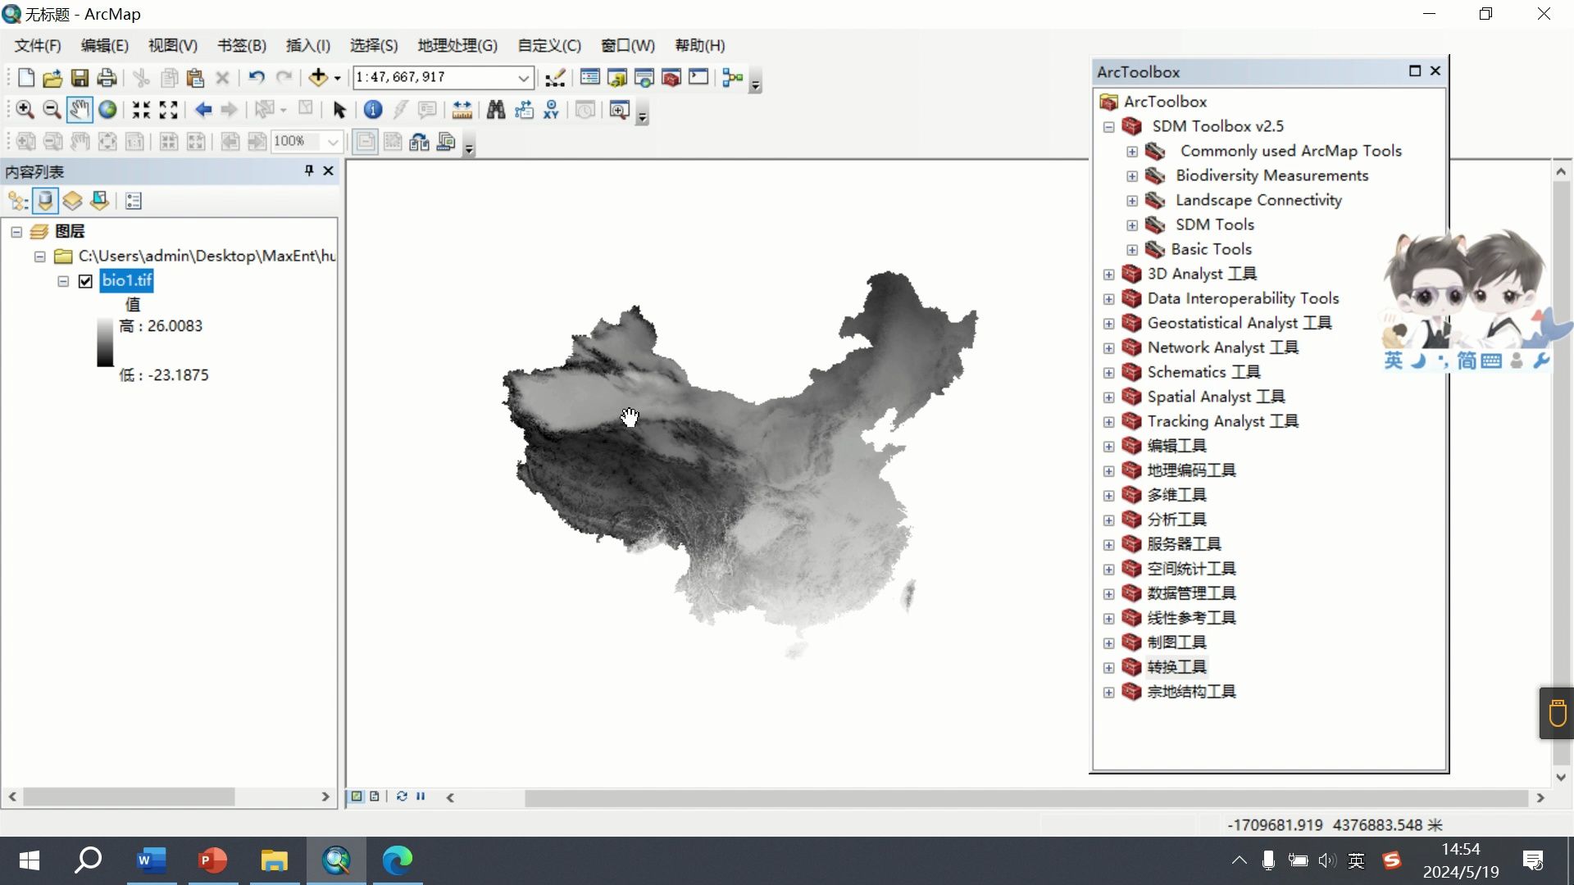The height and width of the screenshot is (885, 1574).
Task: Click the Add Data toolbar icon
Action: (318, 78)
